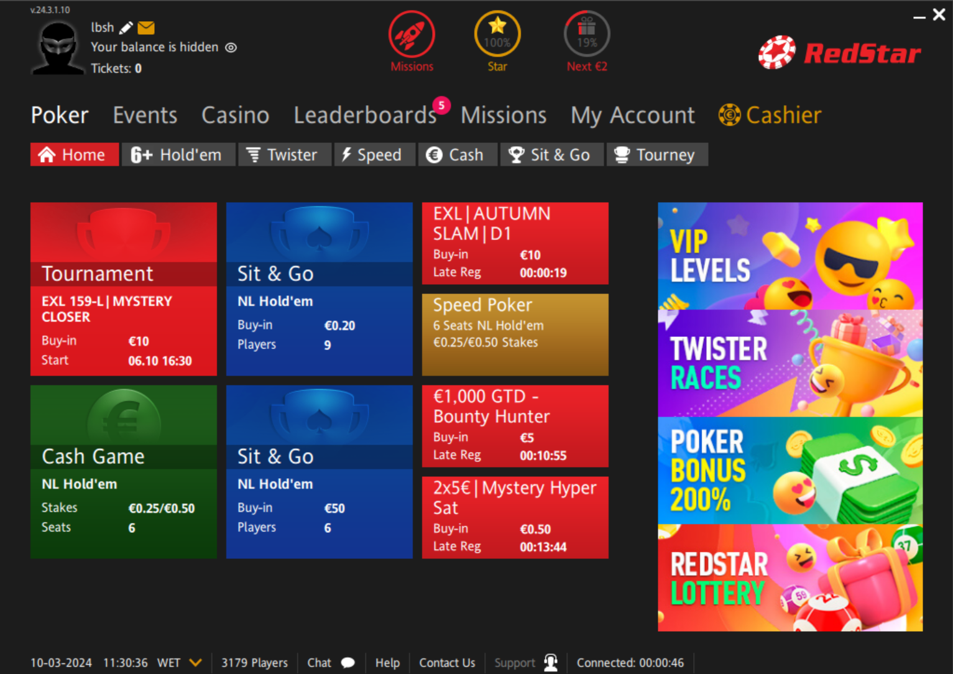Click the Connected: 00:00:46 status
This screenshot has width=953, height=674.
pyautogui.click(x=630, y=663)
